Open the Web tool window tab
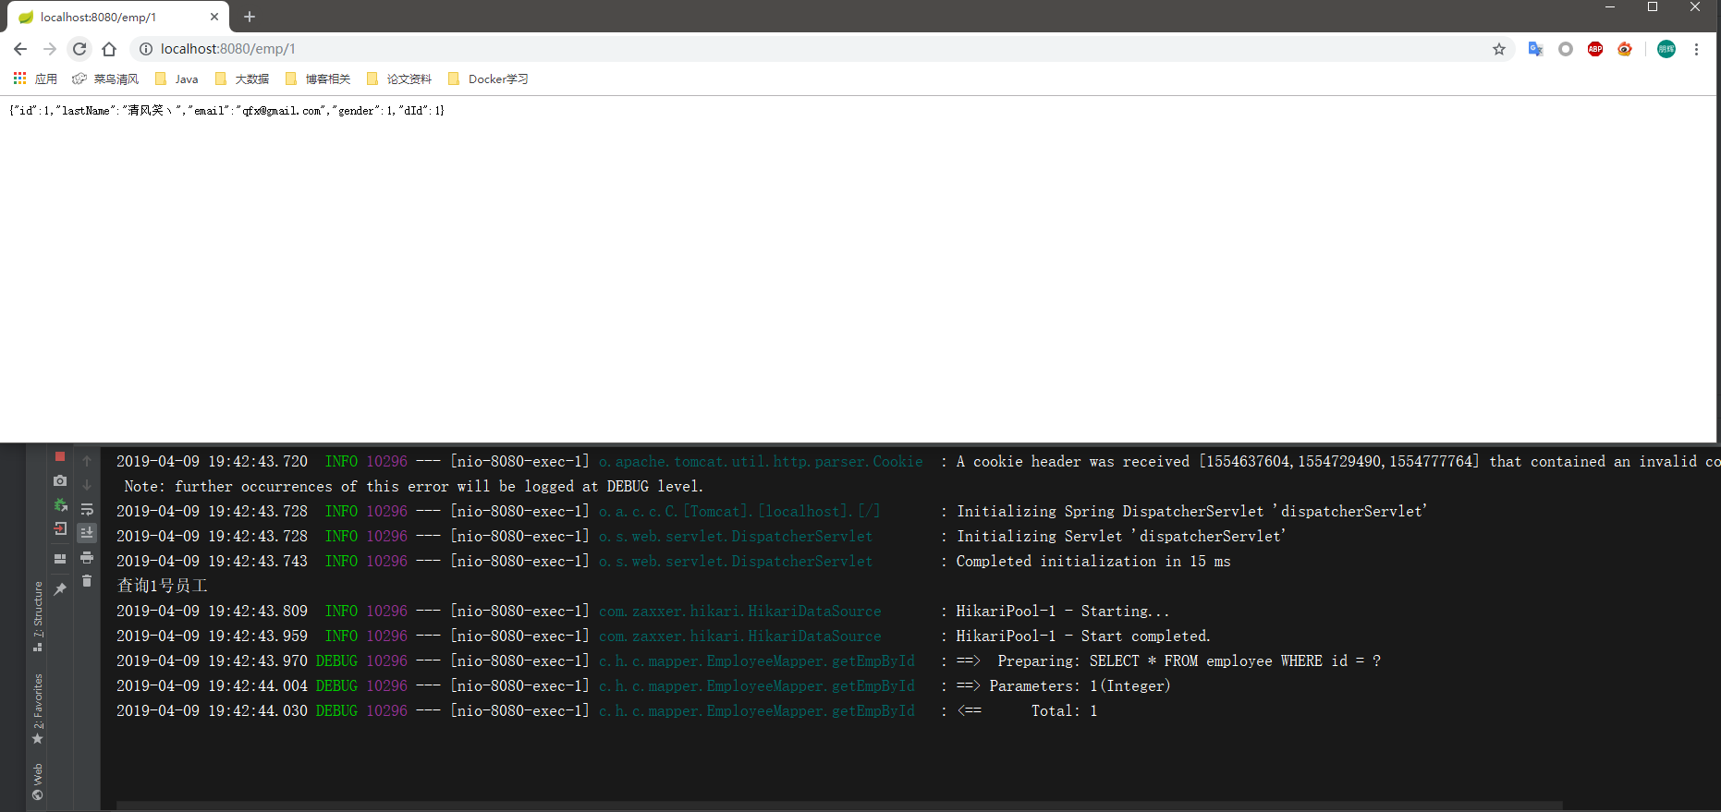1721x812 pixels. [38, 782]
